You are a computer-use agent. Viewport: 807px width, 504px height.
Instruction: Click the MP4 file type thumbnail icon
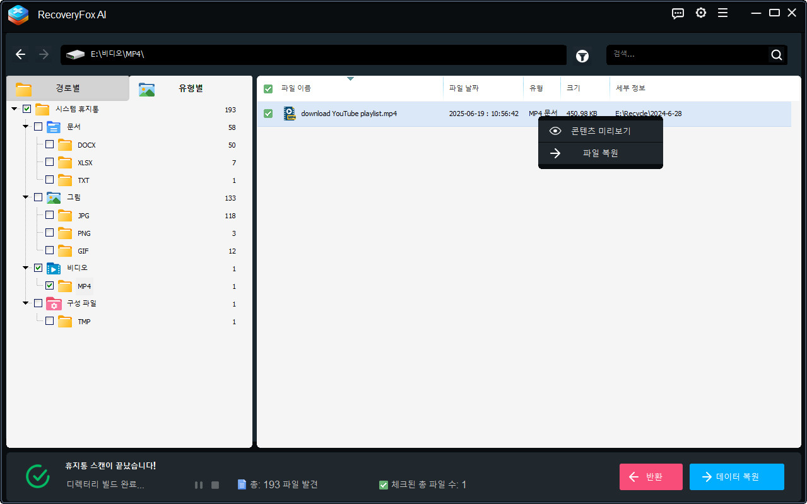(x=289, y=114)
